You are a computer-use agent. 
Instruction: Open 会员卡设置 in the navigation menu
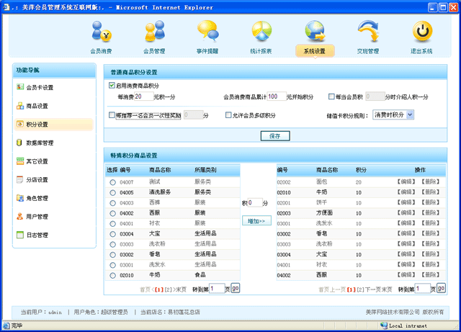(x=40, y=87)
